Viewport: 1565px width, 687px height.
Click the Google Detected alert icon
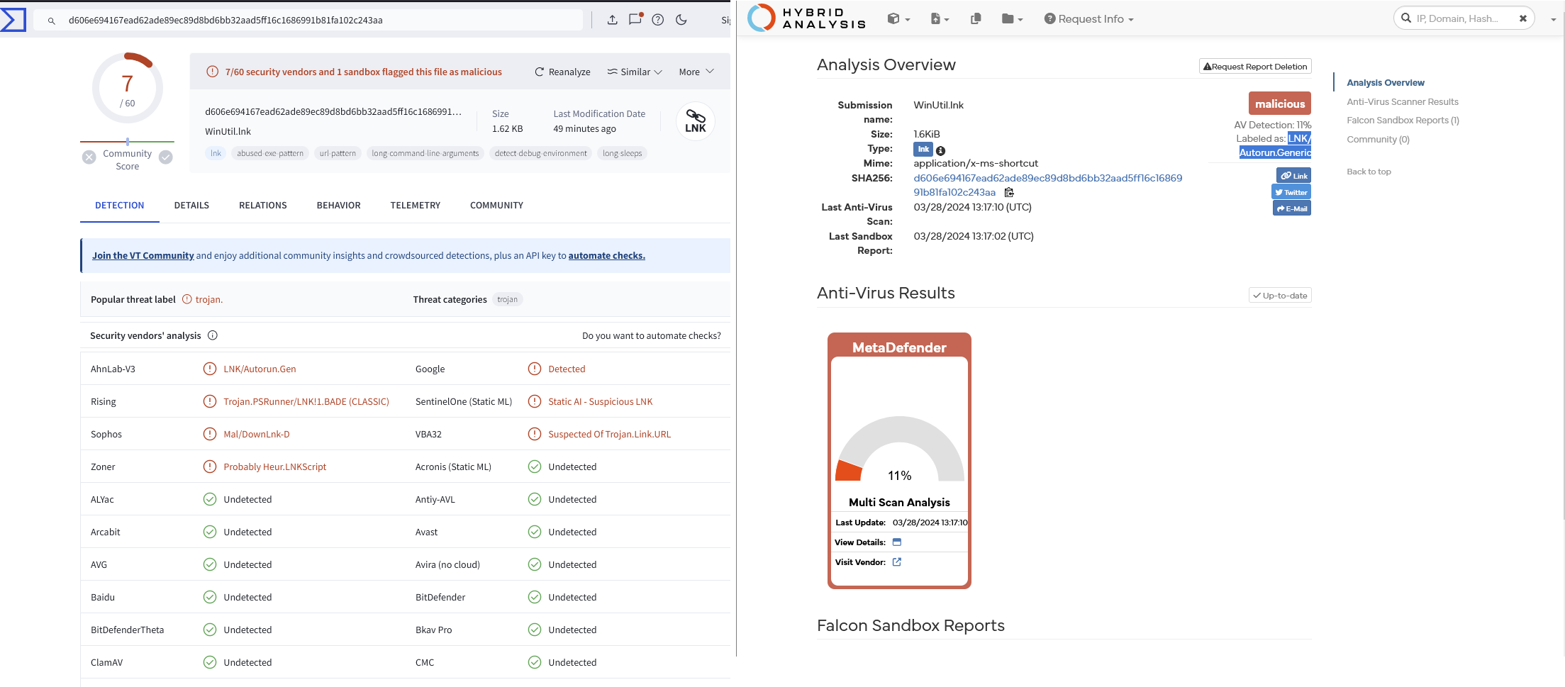click(535, 369)
